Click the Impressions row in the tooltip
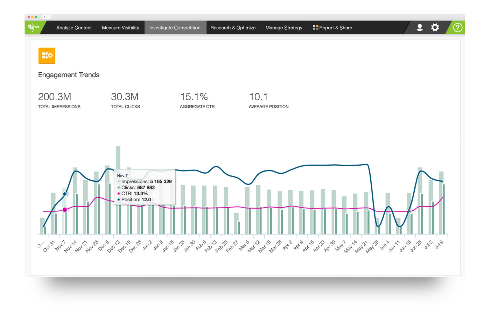 [x=145, y=182]
